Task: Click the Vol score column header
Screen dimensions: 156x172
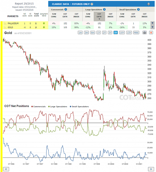Action: point(24,15)
